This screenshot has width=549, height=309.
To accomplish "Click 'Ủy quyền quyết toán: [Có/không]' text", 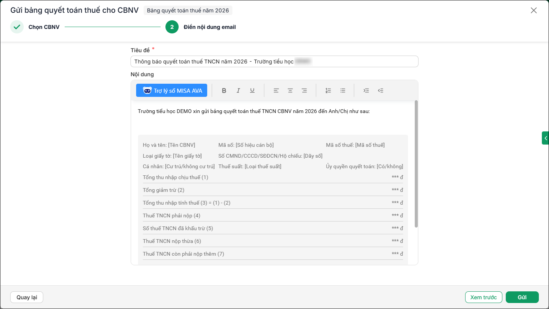I will [364, 166].
